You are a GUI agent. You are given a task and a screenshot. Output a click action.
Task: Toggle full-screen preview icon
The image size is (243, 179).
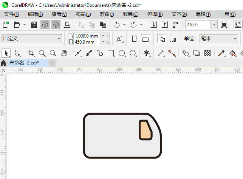tap(224, 25)
